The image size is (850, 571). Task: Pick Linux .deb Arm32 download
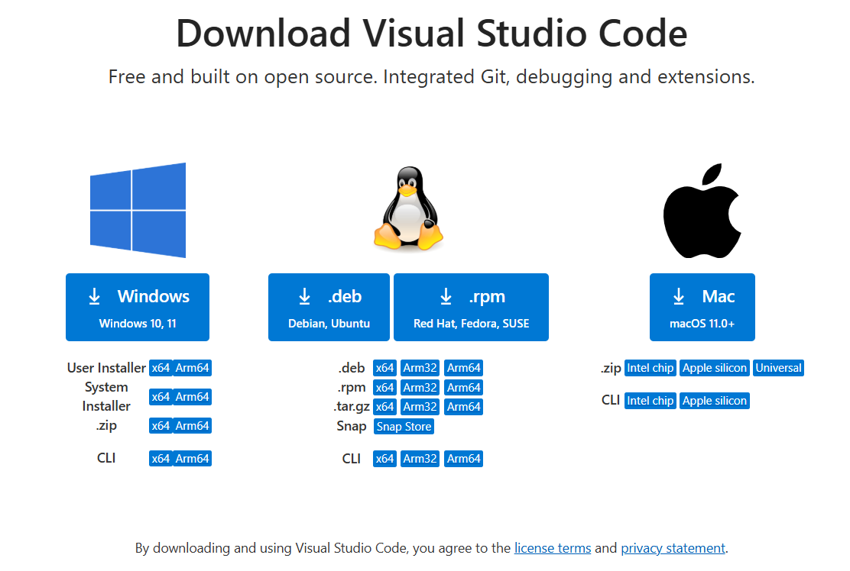(x=420, y=368)
